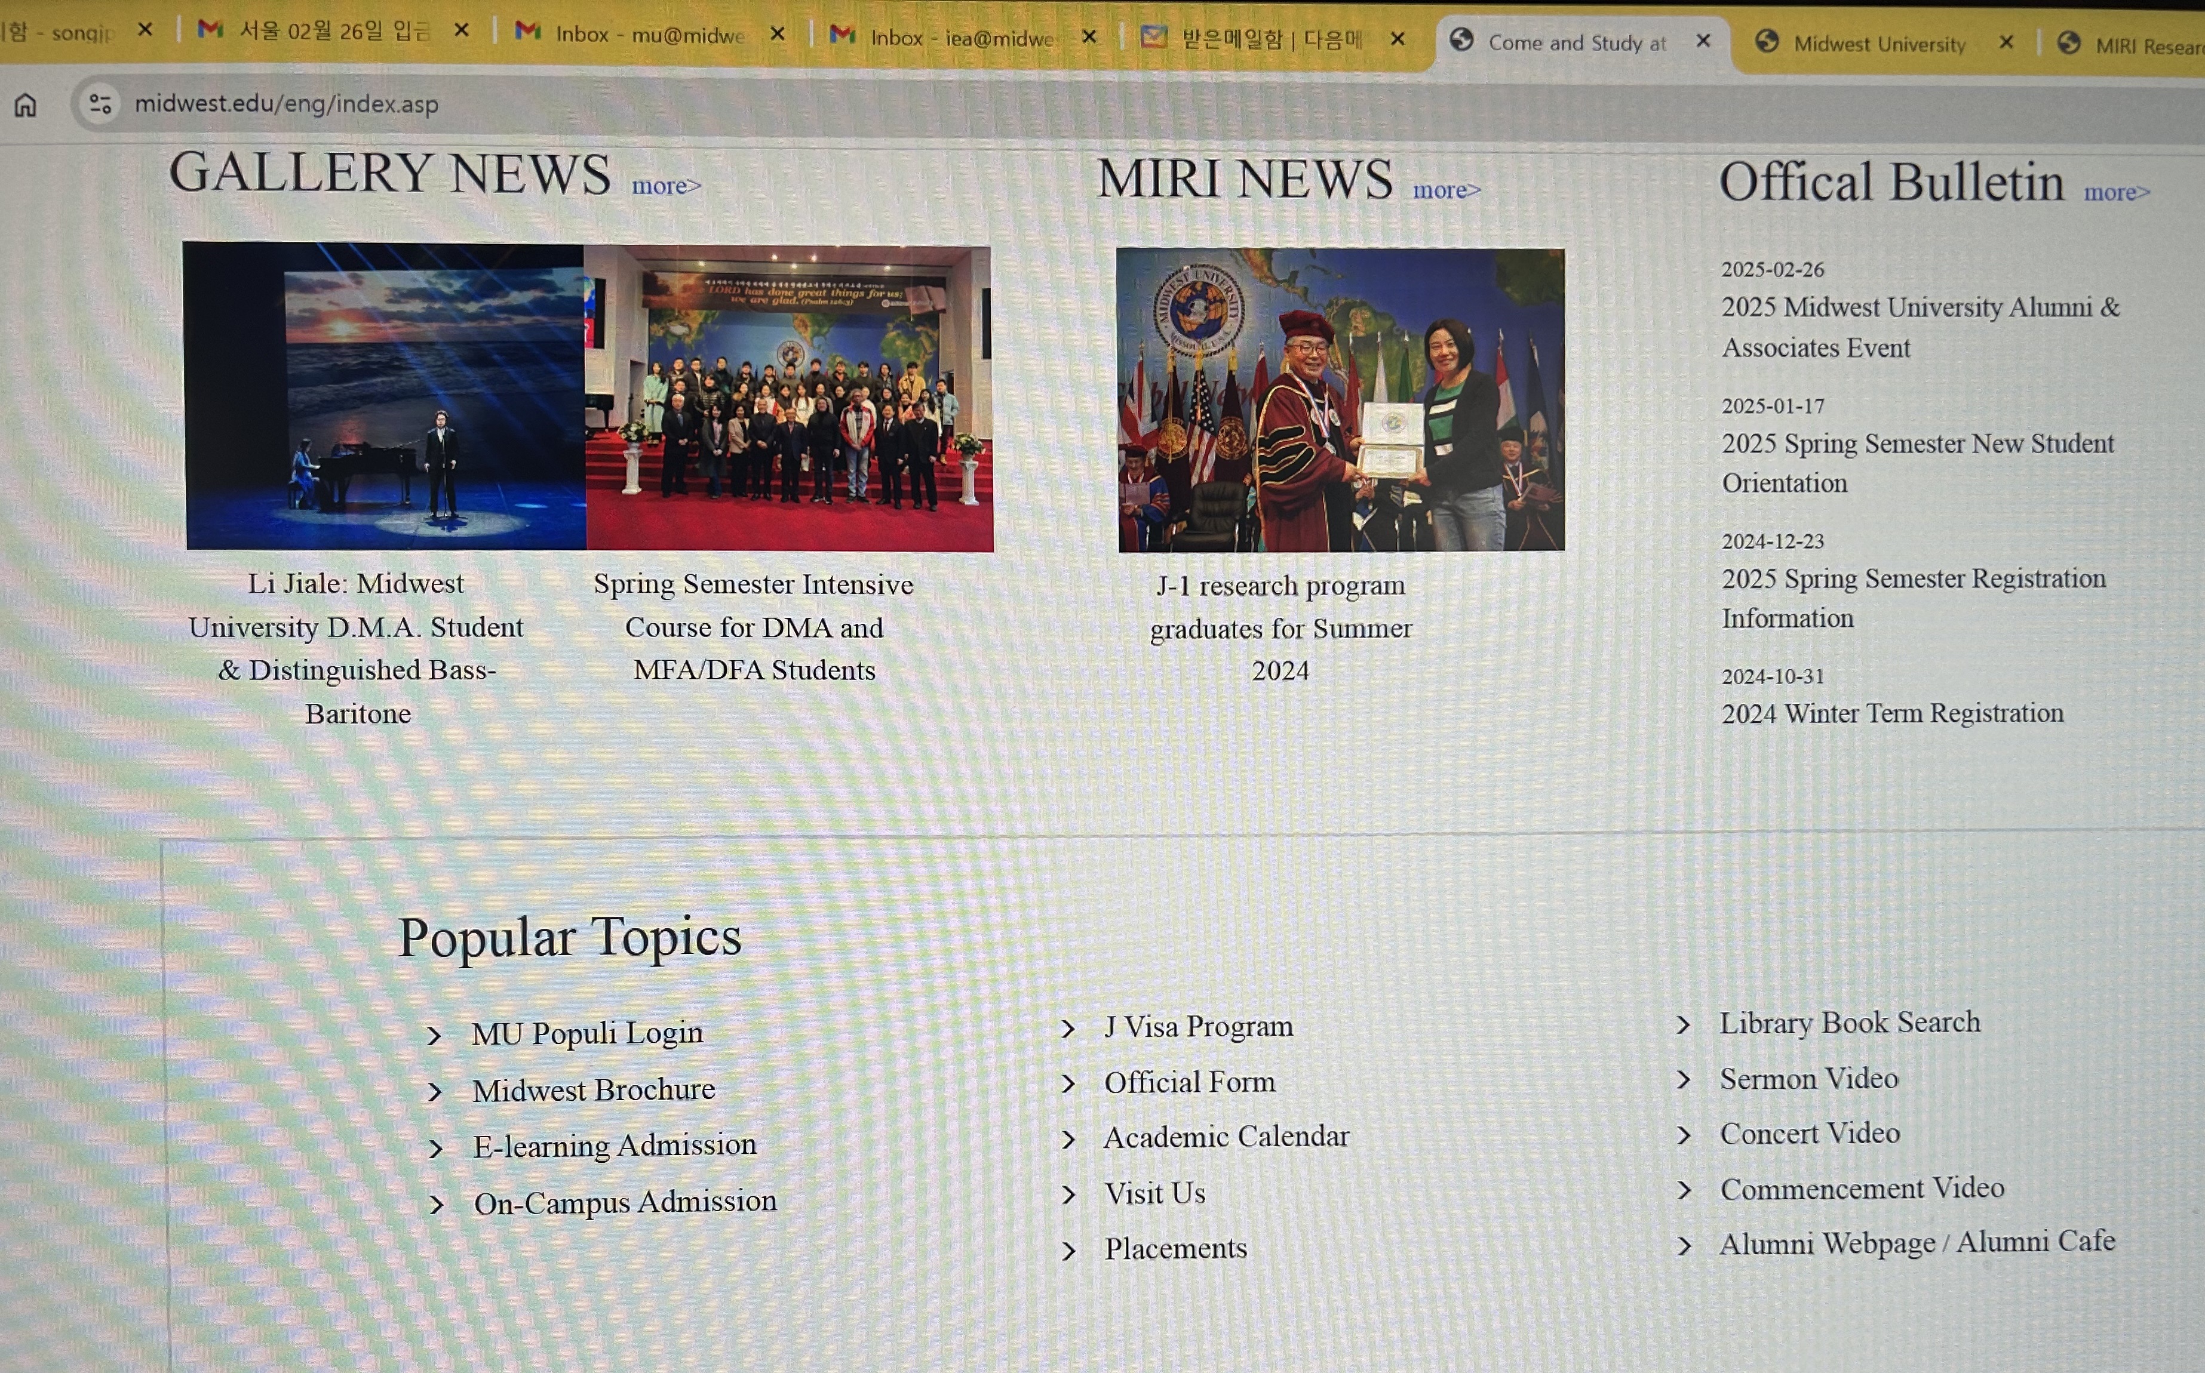
Task: Click chevron beside Visit Us
Action: click(1068, 1195)
